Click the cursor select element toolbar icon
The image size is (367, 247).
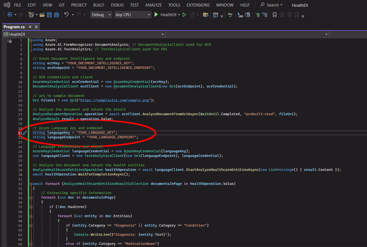pyautogui.click(x=240, y=15)
